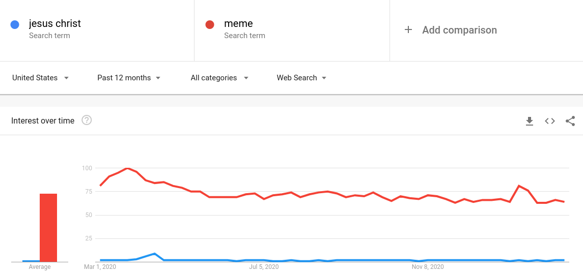Open the Past 12 months time range dropdown
This screenshot has height=274, width=583.
(129, 78)
